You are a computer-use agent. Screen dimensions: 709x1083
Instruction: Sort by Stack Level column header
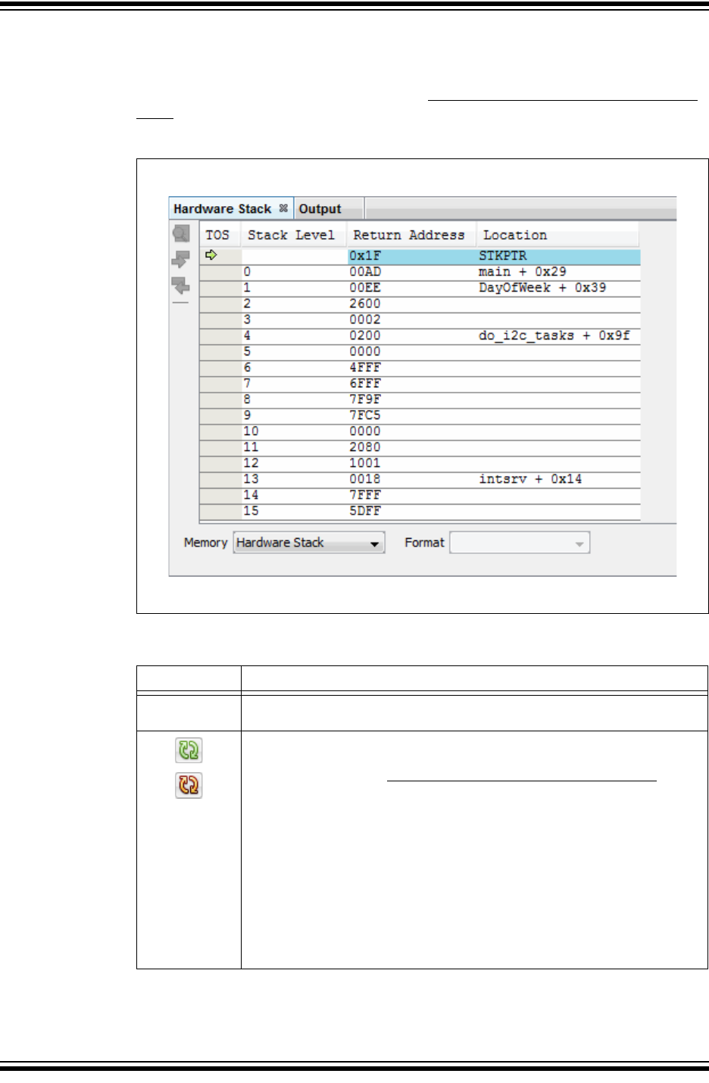tap(294, 235)
